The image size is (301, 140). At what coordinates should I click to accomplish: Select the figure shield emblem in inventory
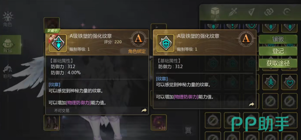point(270,82)
